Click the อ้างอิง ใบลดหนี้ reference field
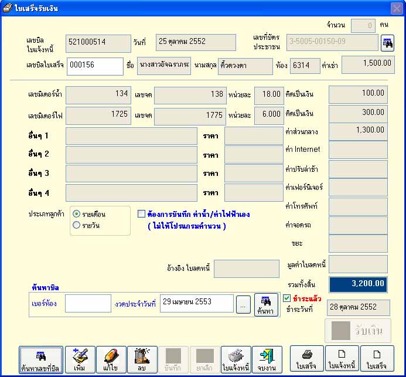 (x=247, y=269)
